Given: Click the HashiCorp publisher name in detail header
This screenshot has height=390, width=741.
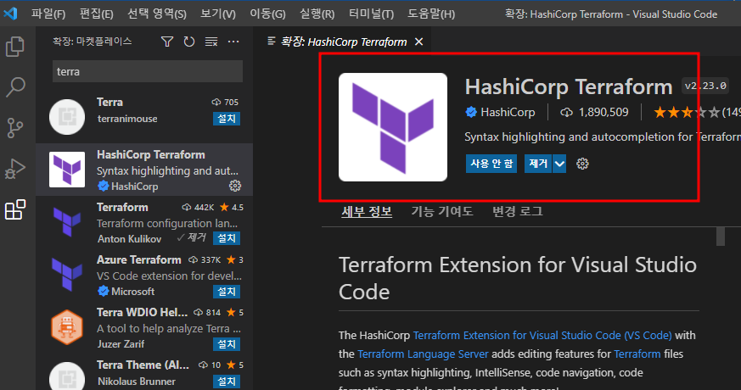Looking at the screenshot, I should pos(508,113).
